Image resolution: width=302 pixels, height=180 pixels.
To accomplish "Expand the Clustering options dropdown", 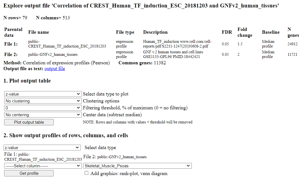I will [43, 101].
